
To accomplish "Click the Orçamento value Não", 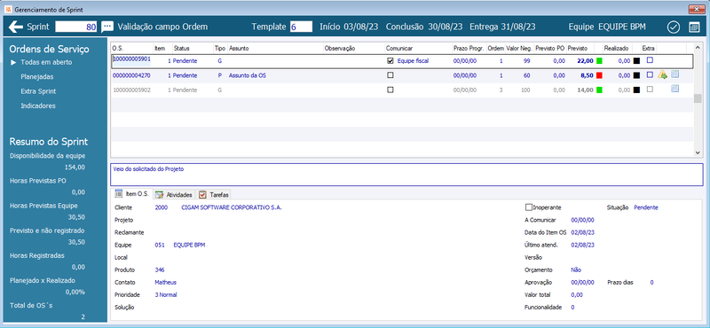I will (576, 269).
